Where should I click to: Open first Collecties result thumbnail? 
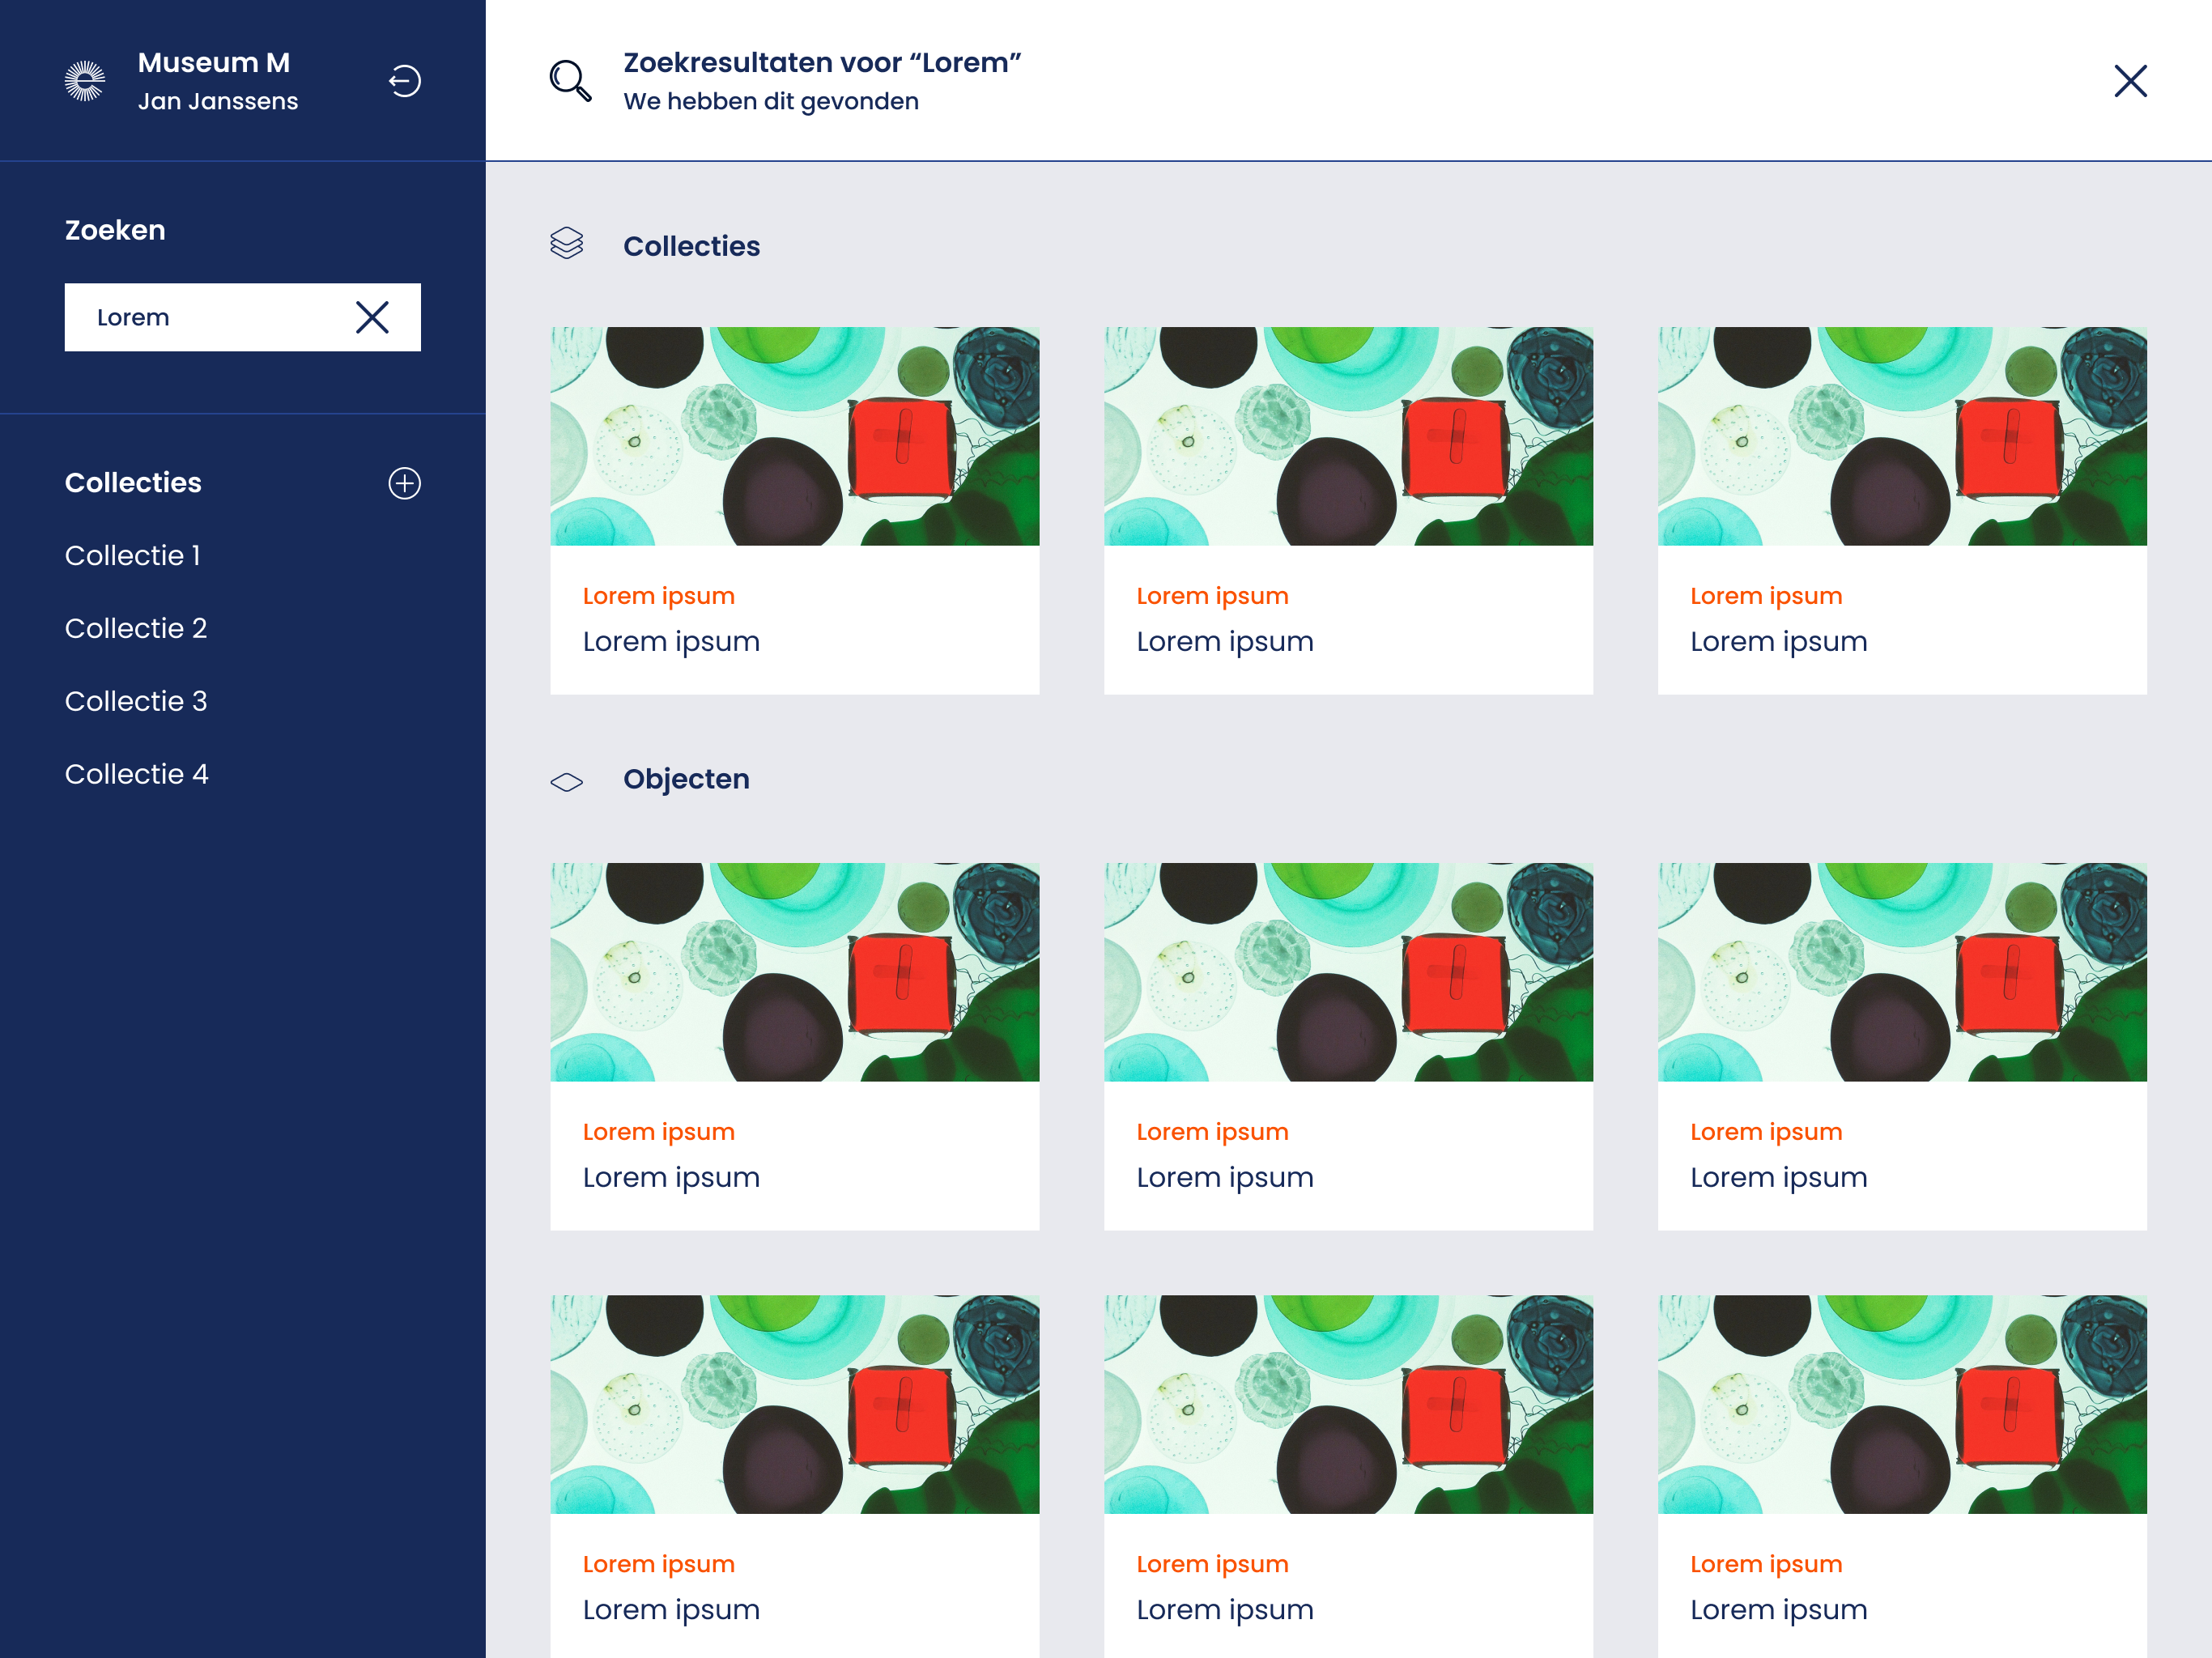(795, 436)
